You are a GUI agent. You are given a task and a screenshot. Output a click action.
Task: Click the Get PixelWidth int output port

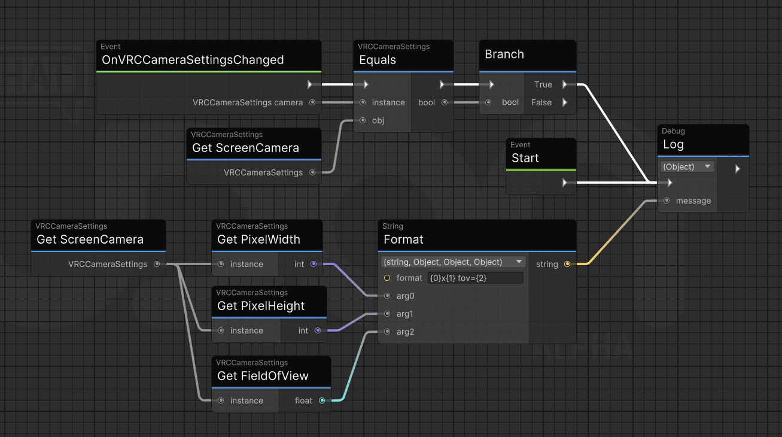pos(314,264)
